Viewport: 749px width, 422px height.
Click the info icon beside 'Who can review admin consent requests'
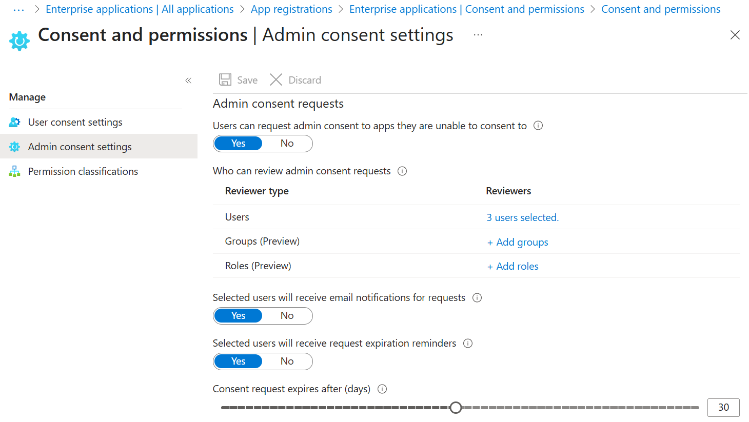402,171
